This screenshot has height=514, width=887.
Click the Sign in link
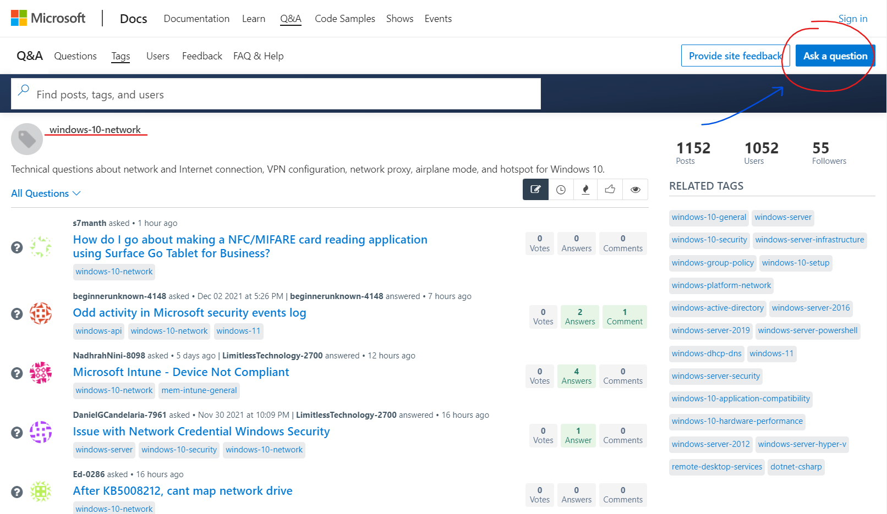(x=853, y=19)
